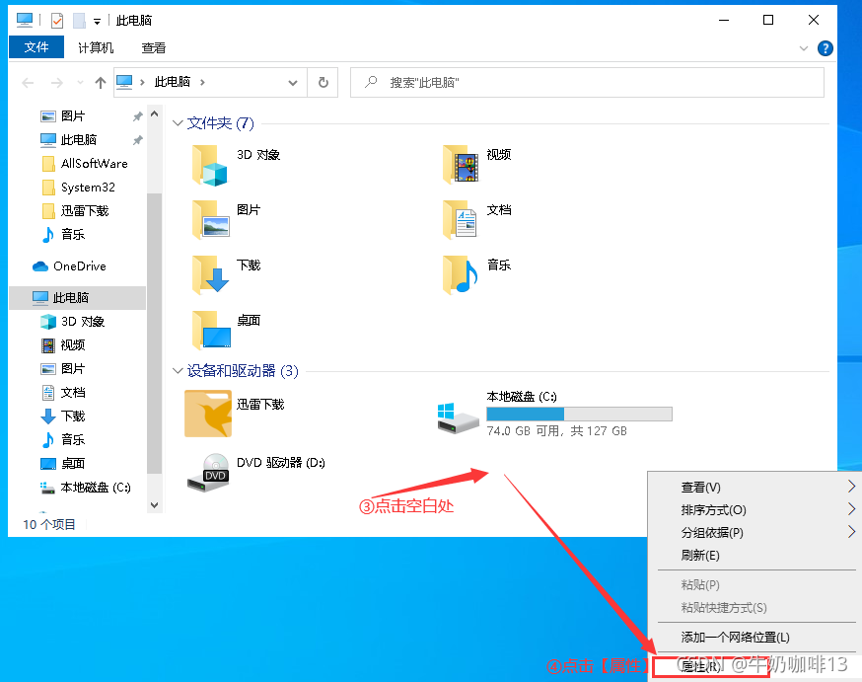The width and height of the screenshot is (862, 682).
Task: Open the blue Help question mark icon
Action: click(x=825, y=48)
